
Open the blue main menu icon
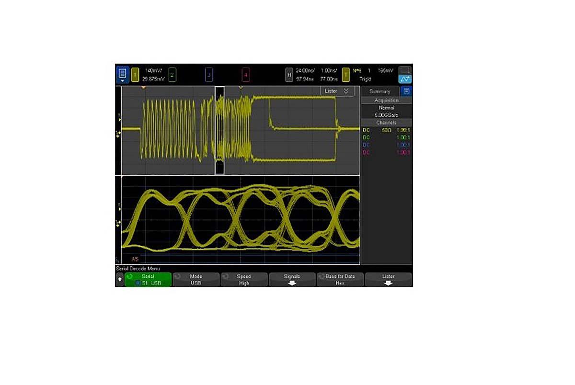[122, 74]
